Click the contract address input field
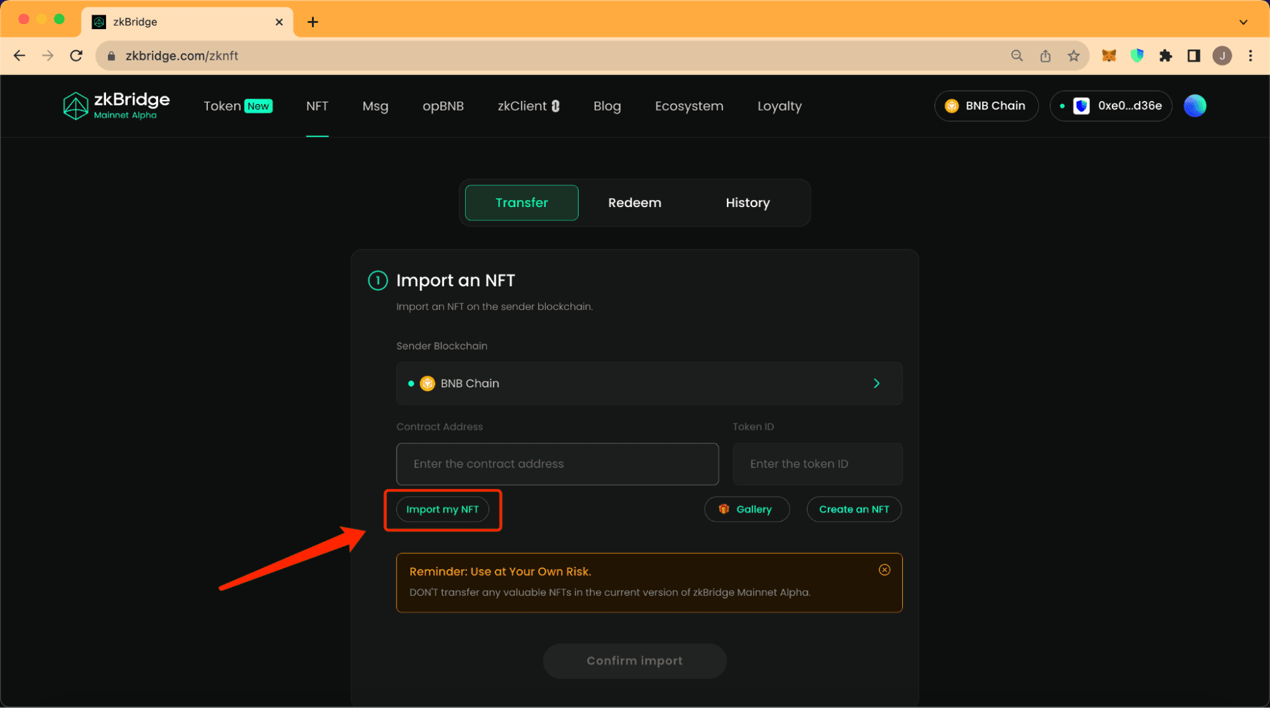 click(557, 464)
